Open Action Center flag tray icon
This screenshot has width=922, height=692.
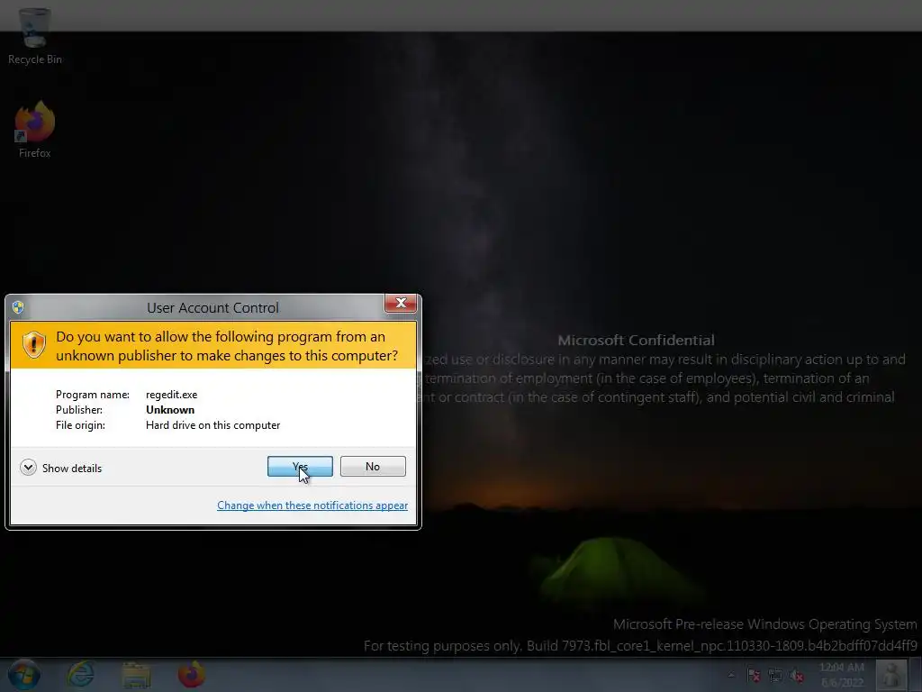click(754, 675)
